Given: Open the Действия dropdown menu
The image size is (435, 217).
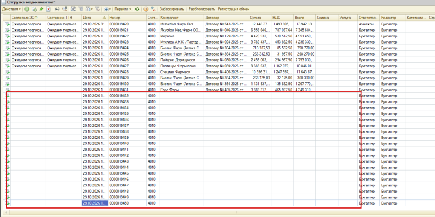Looking at the screenshot, I should tap(11, 9).
